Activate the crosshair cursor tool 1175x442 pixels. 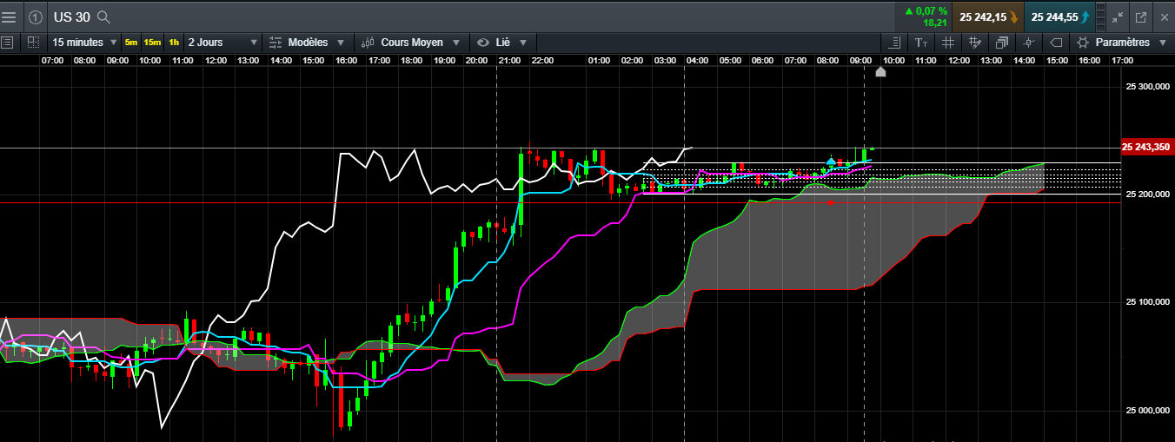pos(1029,43)
